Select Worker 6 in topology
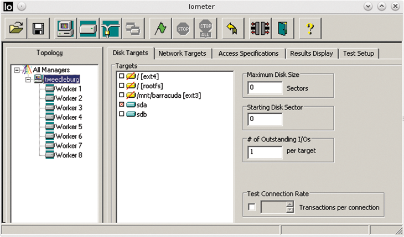Screen dimensions: 404x237 [69, 136]
